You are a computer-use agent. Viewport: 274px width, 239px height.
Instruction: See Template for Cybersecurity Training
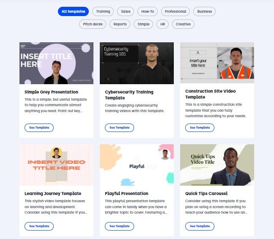pyautogui.click(x=120, y=128)
